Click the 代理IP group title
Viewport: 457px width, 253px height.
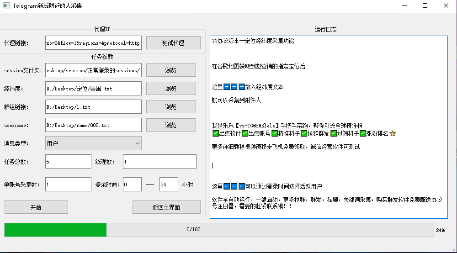pyautogui.click(x=102, y=29)
